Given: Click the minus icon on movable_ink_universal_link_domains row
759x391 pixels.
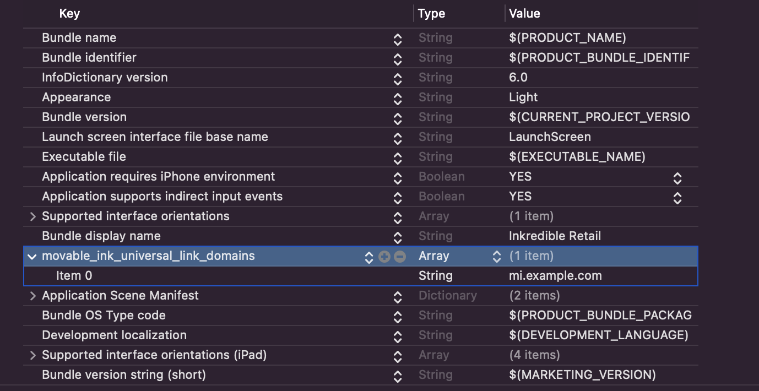Looking at the screenshot, I should point(400,257).
